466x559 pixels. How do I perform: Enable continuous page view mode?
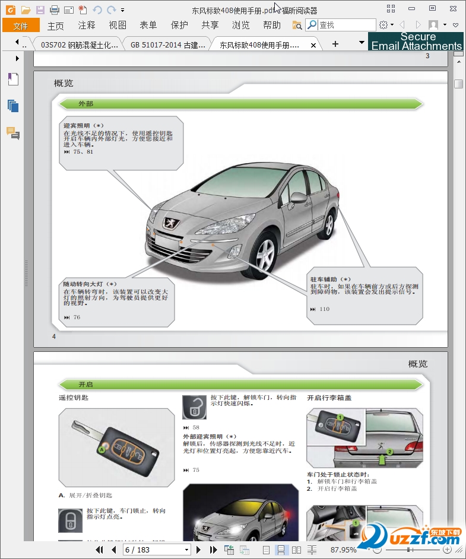coord(282,550)
